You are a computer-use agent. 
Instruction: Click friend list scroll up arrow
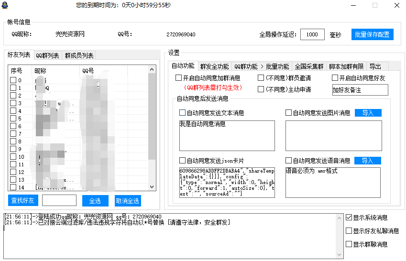152,69
